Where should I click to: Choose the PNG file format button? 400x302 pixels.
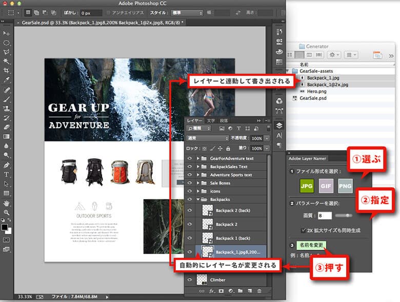point(345,186)
